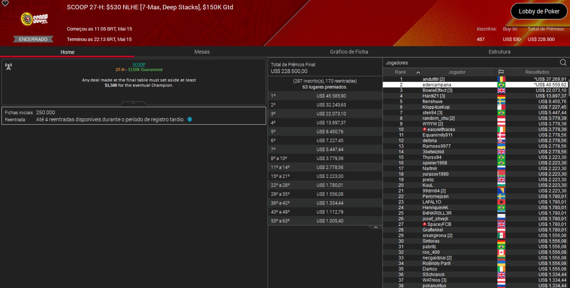Viewport: 570px width, 288px height.
Task: Click the Brazil flag beside HenriquinAK
Action: click(501, 207)
